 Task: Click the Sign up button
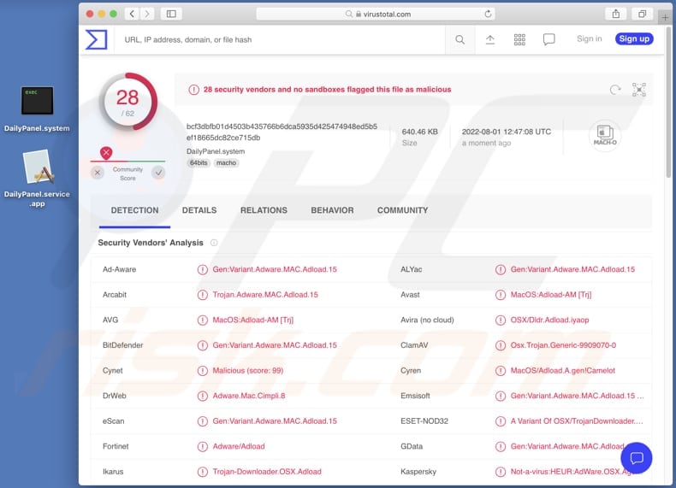click(x=634, y=38)
